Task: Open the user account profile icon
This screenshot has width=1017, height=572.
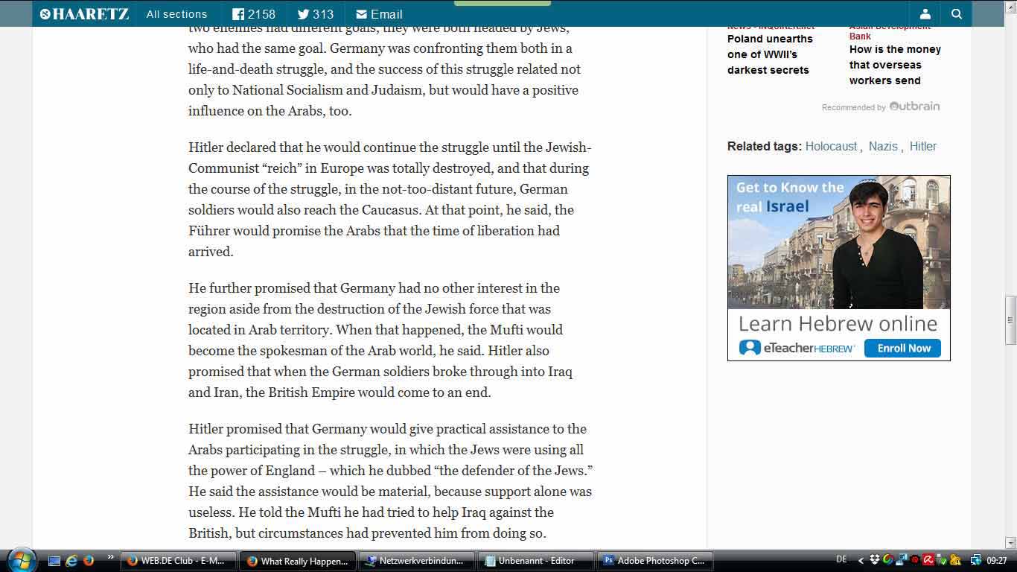Action: [925, 14]
